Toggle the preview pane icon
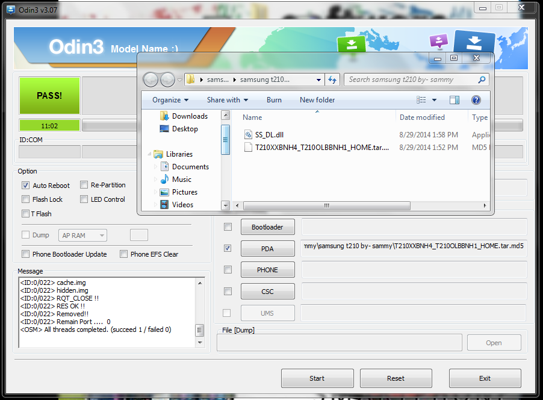The image size is (543, 400). click(455, 100)
